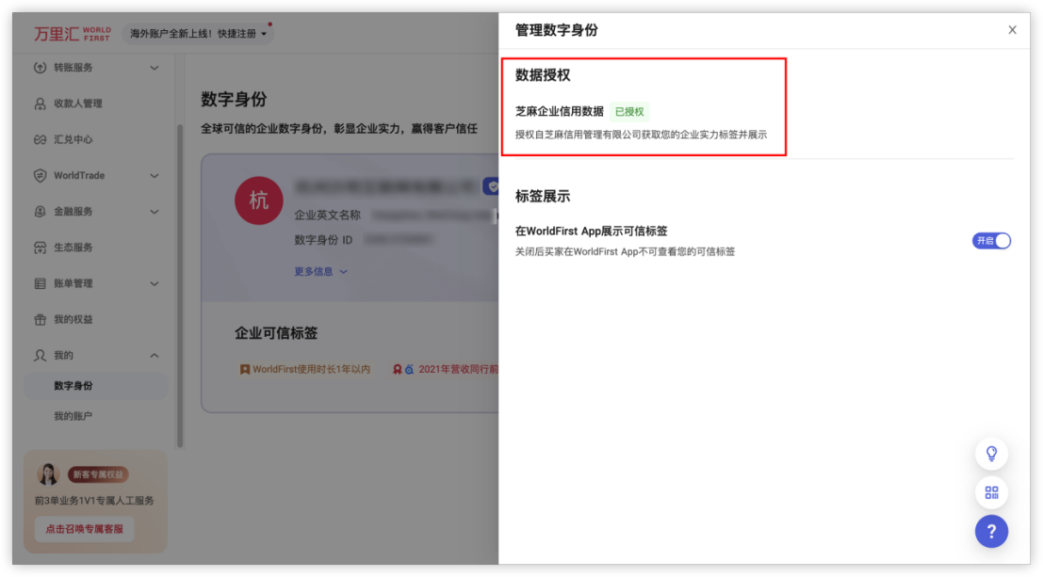Click the WorldTrade shield icon
Image resolution: width=1043 pixels, height=577 pixels.
click(40, 175)
